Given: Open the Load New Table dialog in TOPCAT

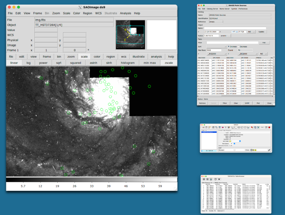Looking at the screenshot, I should (x=203, y=127).
